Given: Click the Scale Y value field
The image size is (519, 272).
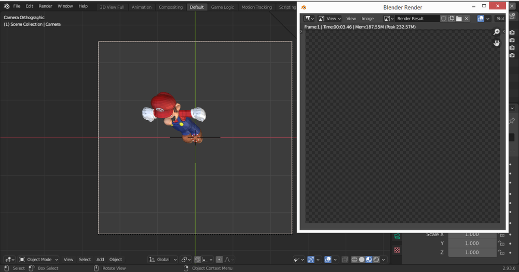Looking at the screenshot, I should tap(471, 244).
